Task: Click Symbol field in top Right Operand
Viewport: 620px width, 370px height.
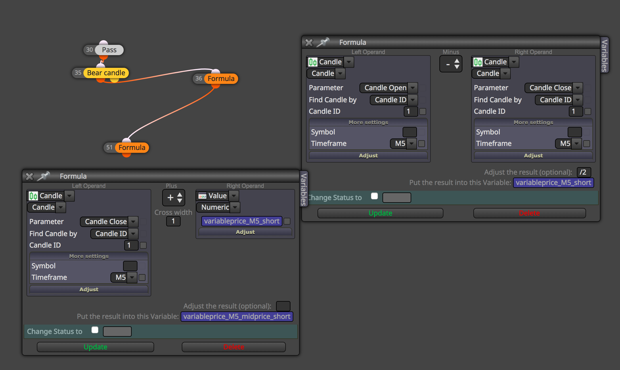Action: [x=575, y=132]
